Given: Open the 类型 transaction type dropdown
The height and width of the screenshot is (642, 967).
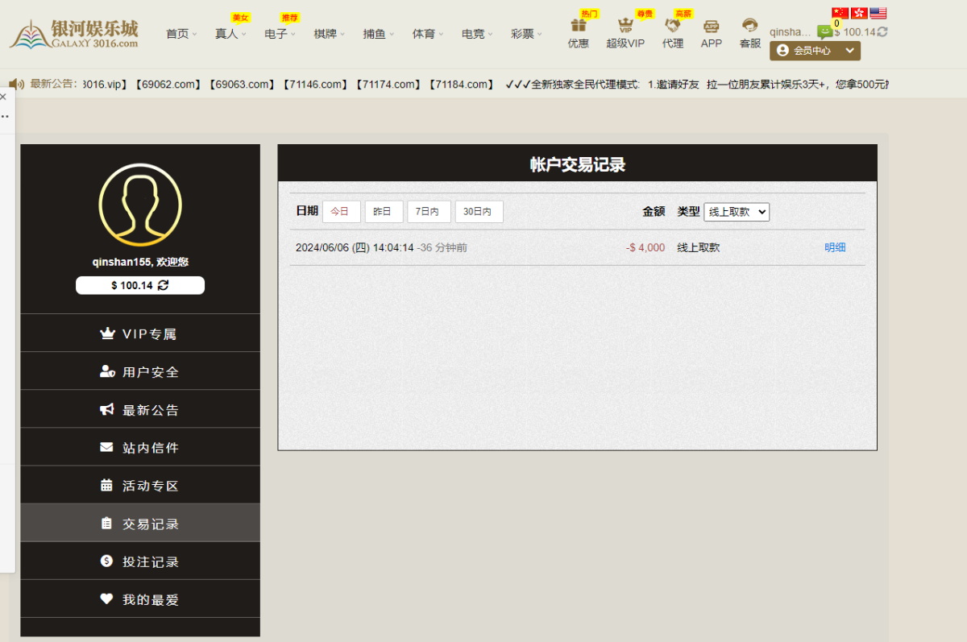Looking at the screenshot, I should (x=737, y=212).
